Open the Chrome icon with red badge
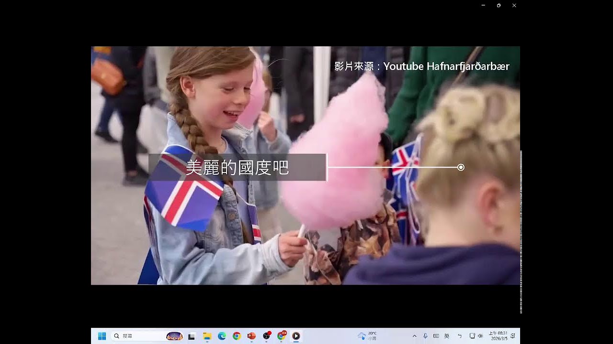613x344 pixels. [282, 336]
